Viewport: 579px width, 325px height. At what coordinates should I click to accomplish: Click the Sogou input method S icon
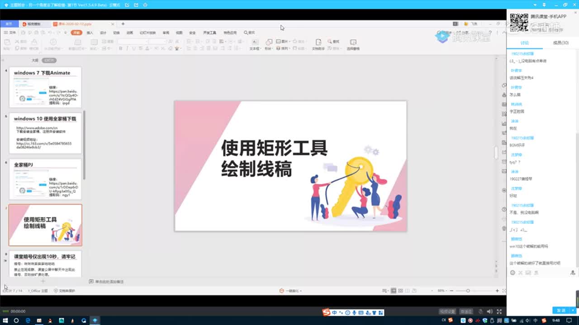[326, 312]
